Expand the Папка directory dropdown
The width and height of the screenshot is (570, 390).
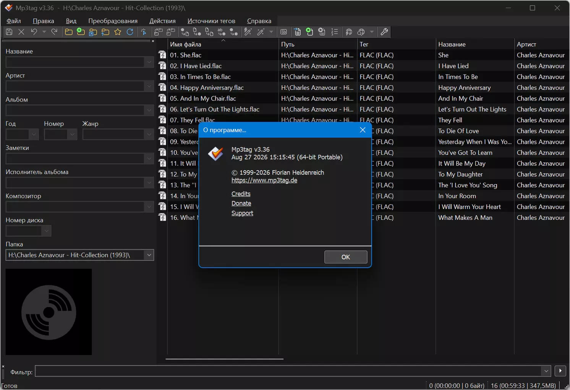(149, 255)
